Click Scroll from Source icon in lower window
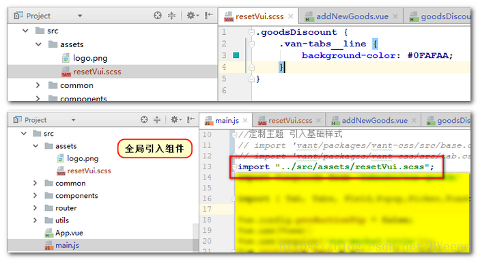Screen dimensions: 478x260 click(144, 119)
